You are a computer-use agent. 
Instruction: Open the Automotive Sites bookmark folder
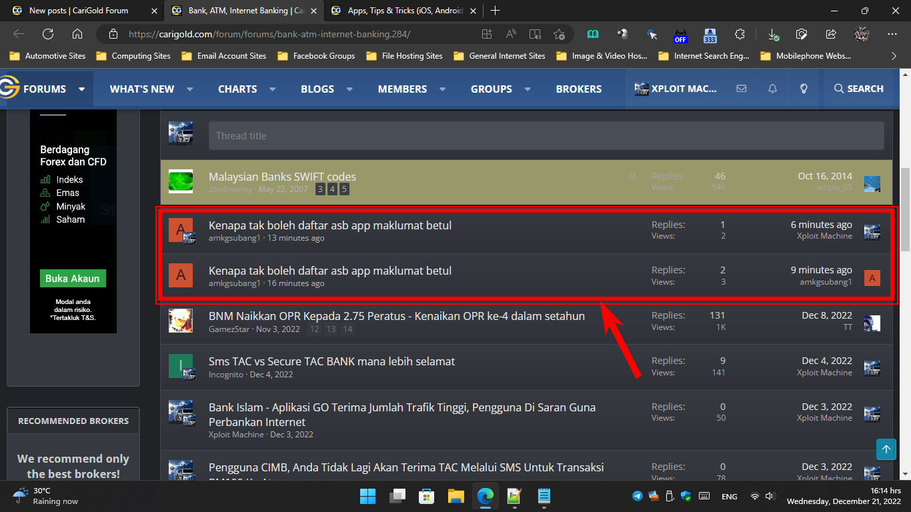[x=47, y=56]
